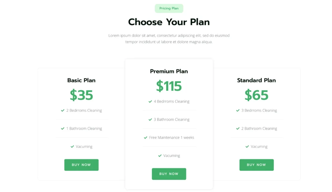
Task: Click checkmark beside Free Maintenance 1 weeks
Action: [x=146, y=138]
